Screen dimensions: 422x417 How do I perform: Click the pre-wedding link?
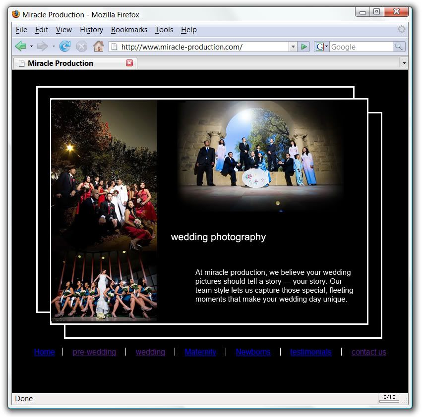pos(94,352)
